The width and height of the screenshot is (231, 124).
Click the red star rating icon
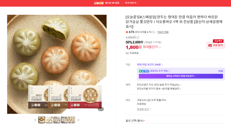127,32
